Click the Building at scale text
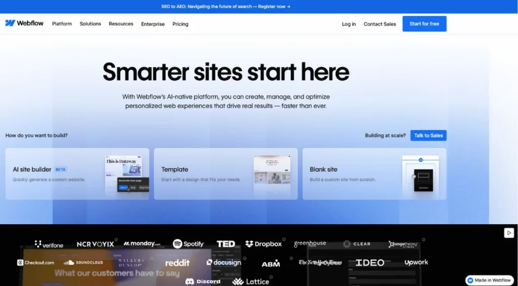 click(385, 135)
